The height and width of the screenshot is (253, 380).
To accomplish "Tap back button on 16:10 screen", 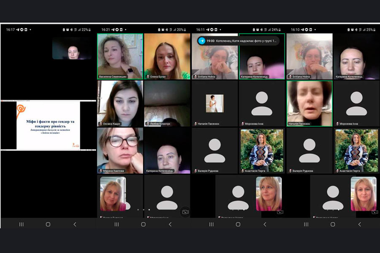I will coord(360,224).
